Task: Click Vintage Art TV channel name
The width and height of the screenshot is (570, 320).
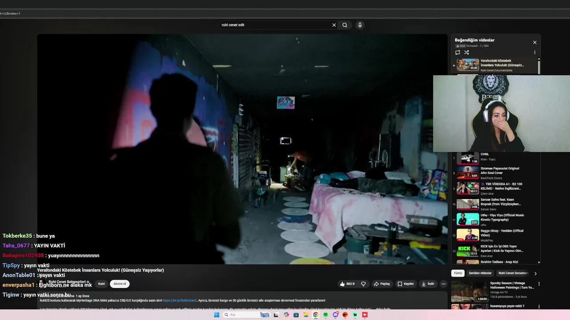Action: (499, 292)
